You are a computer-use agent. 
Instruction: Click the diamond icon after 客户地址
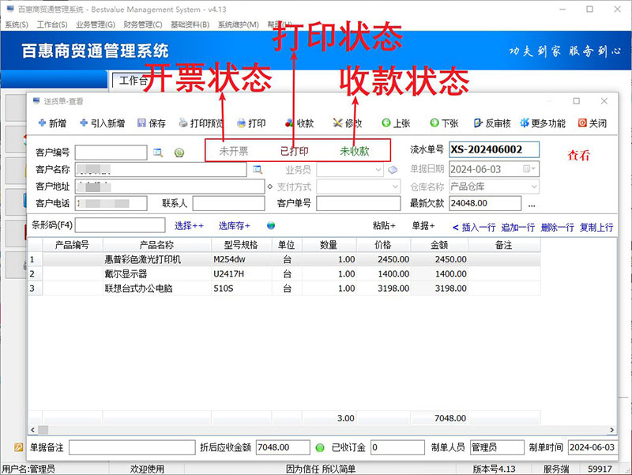click(x=269, y=187)
